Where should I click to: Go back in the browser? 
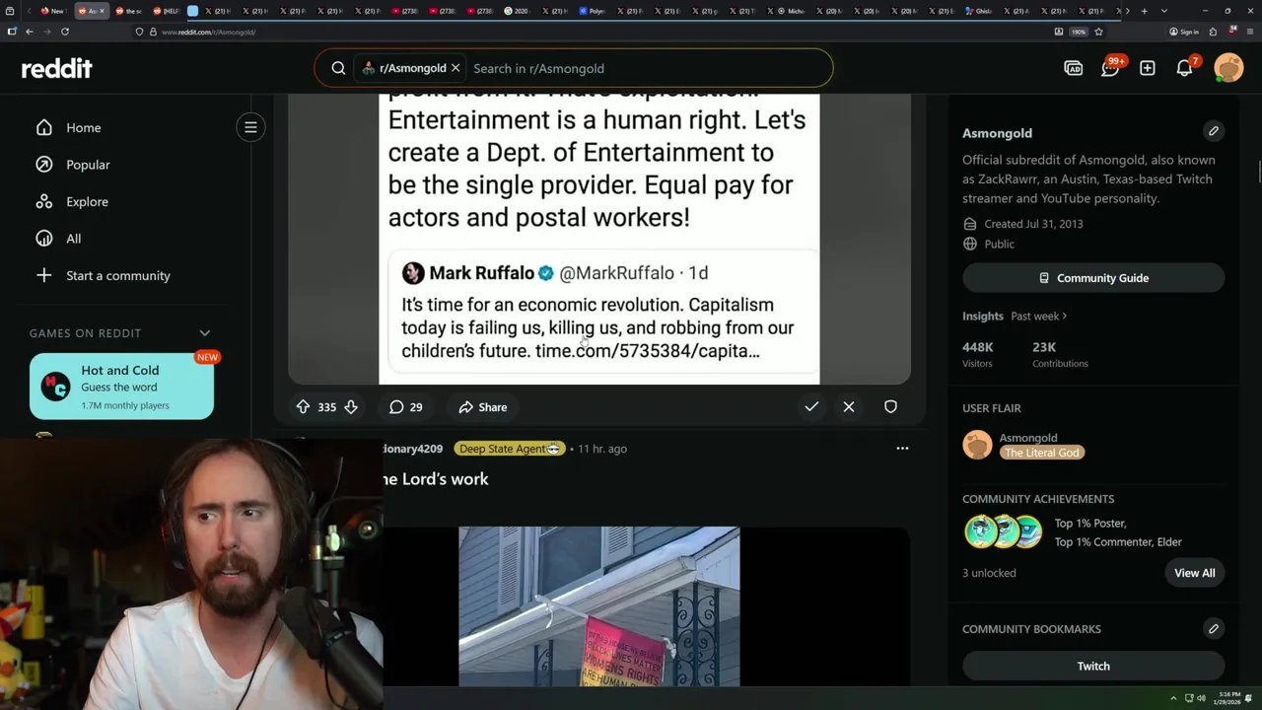[30, 32]
